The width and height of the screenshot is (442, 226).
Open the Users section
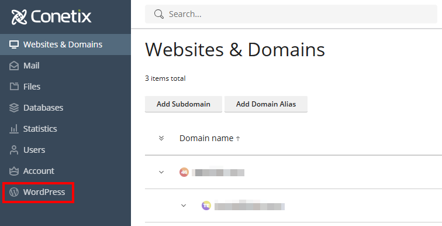[65, 150]
